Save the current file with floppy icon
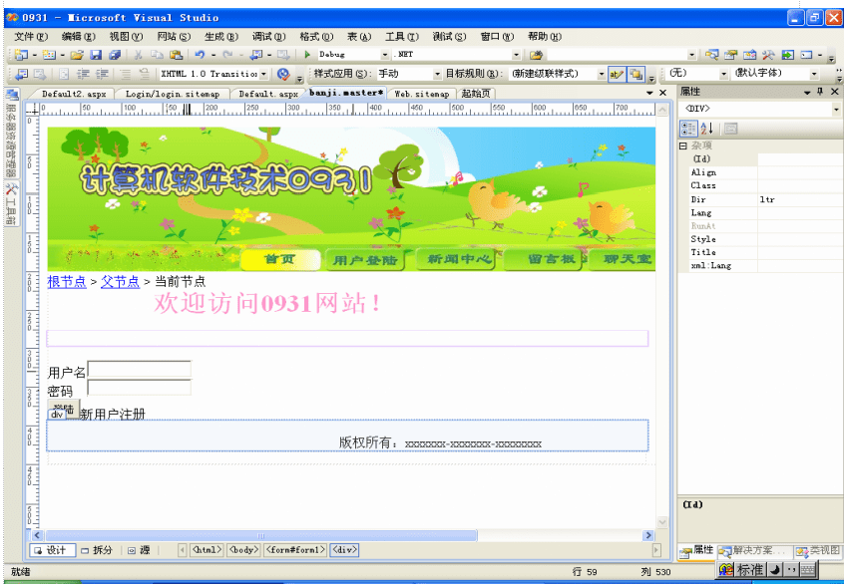This screenshot has width=847, height=584. [96, 55]
